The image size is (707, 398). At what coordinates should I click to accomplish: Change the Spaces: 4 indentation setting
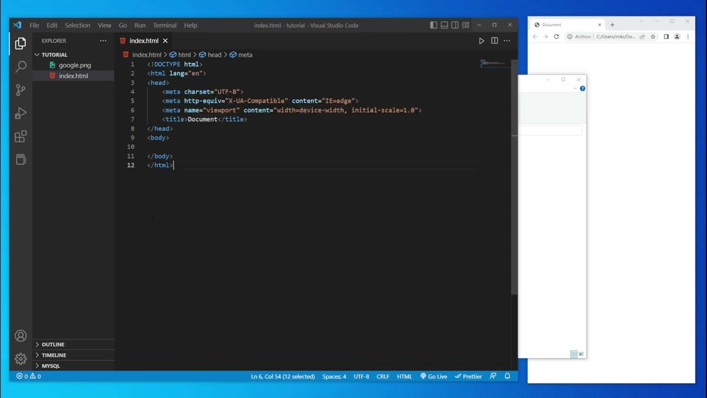click(334, 376)
